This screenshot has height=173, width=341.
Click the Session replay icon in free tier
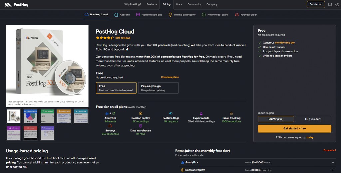pyautogui.click(x=141, y=113)
